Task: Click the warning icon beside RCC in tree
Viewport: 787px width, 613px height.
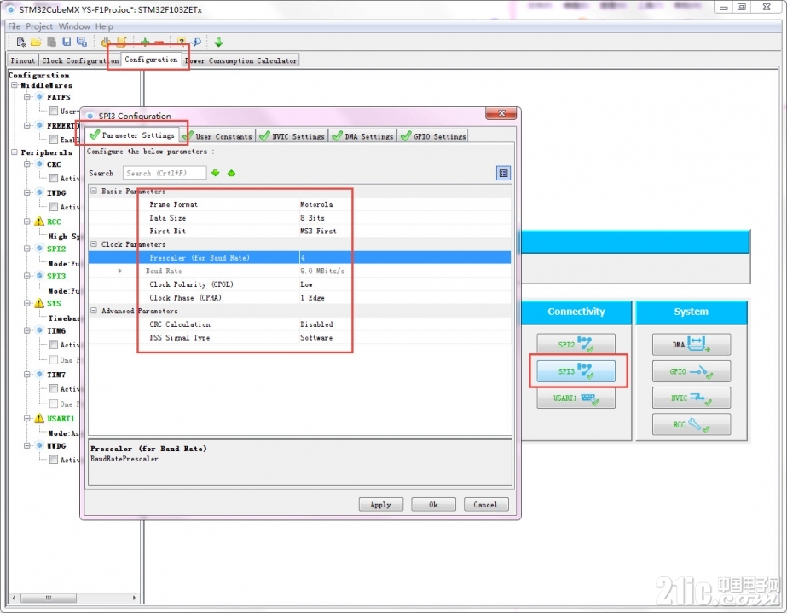Action: tap(39, 221)
